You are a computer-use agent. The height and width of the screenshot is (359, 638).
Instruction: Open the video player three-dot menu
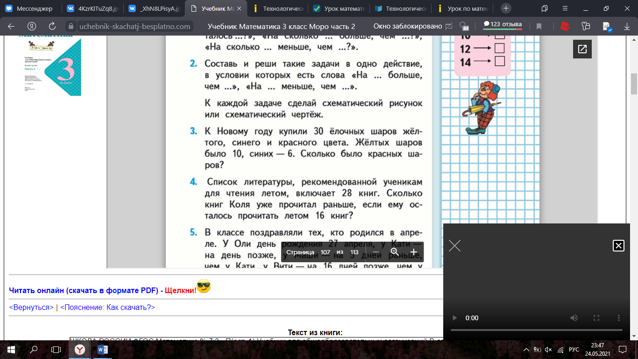pyautogui.click(x=619, y=318)
